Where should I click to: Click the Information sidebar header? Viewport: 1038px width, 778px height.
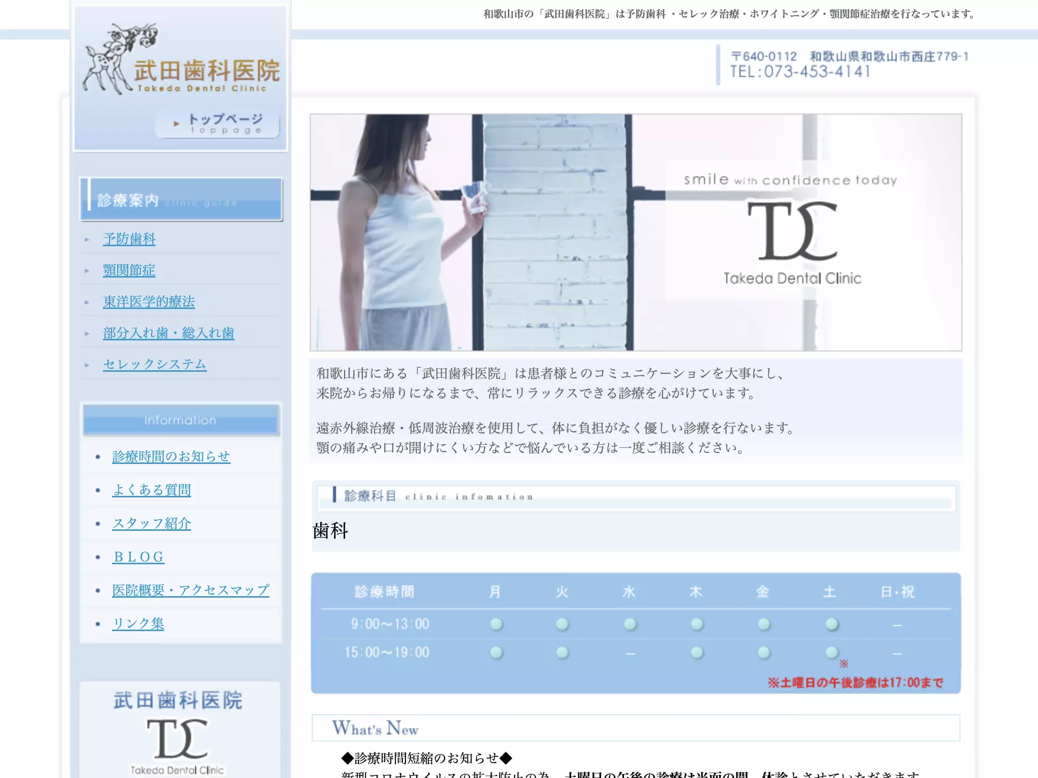pyautogui.click(x=181, y=420)
